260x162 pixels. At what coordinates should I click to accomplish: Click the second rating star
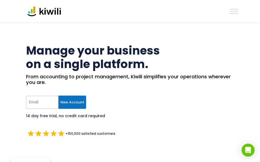38,134
